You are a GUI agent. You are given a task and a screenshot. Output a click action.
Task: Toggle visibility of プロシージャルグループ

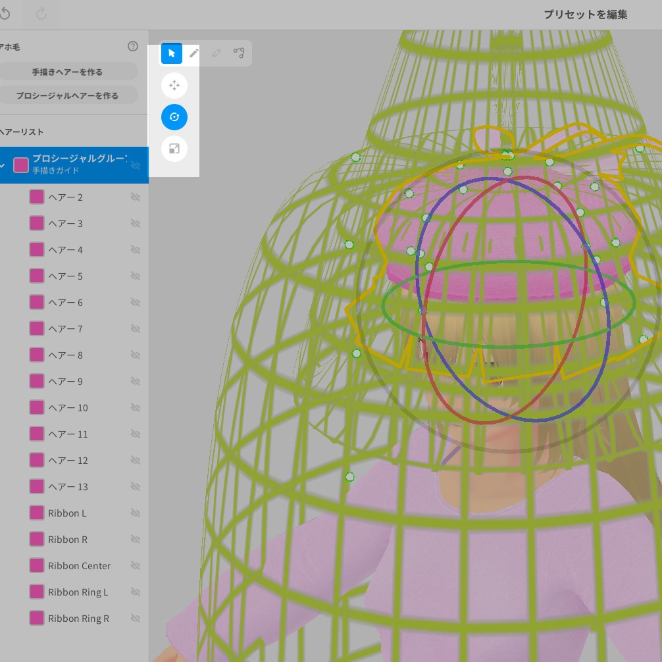[135, 165]
